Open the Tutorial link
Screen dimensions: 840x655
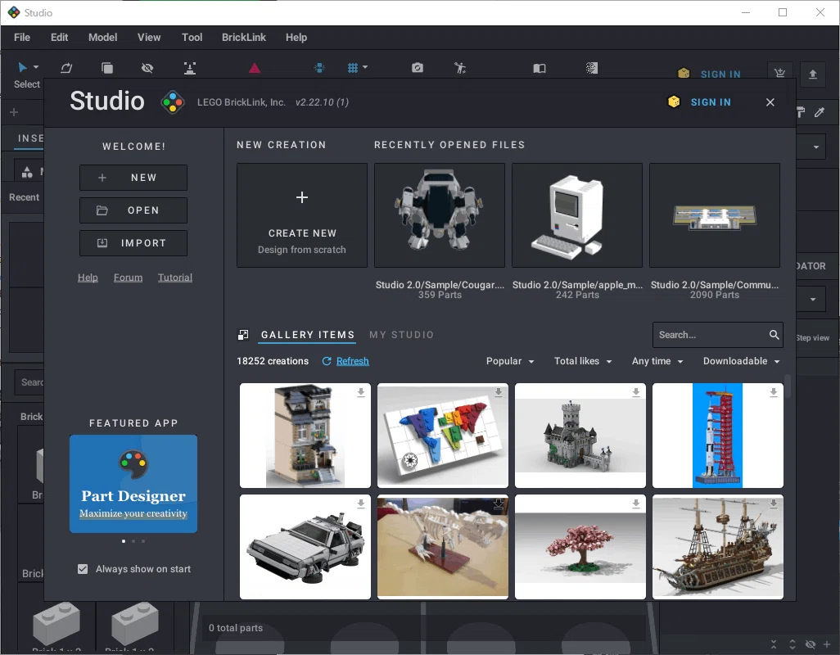pos(175,278)
